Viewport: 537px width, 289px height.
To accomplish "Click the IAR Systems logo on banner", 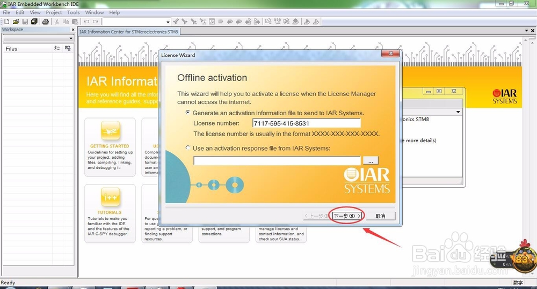I will click(x=504, y=97).
